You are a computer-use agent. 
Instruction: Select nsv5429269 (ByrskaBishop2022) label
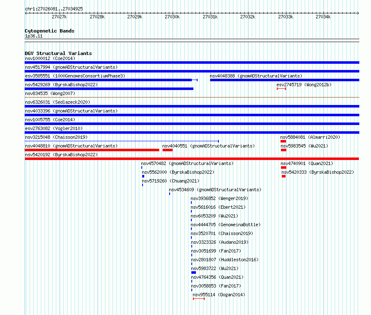(x=61, y=85)
